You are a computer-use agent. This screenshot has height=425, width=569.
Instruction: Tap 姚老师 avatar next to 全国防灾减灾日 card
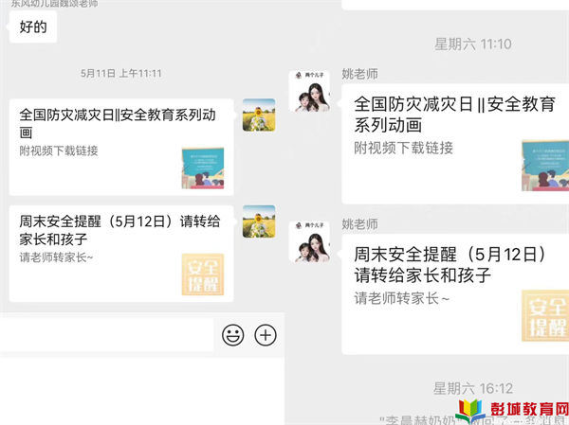(x=309, y=91)
